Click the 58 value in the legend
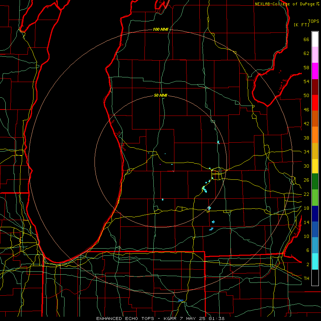The height and width of the screenshot is (321, 321). [x=306, y=67]
